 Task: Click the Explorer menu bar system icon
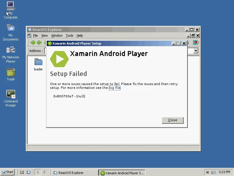tap(29, 35)
